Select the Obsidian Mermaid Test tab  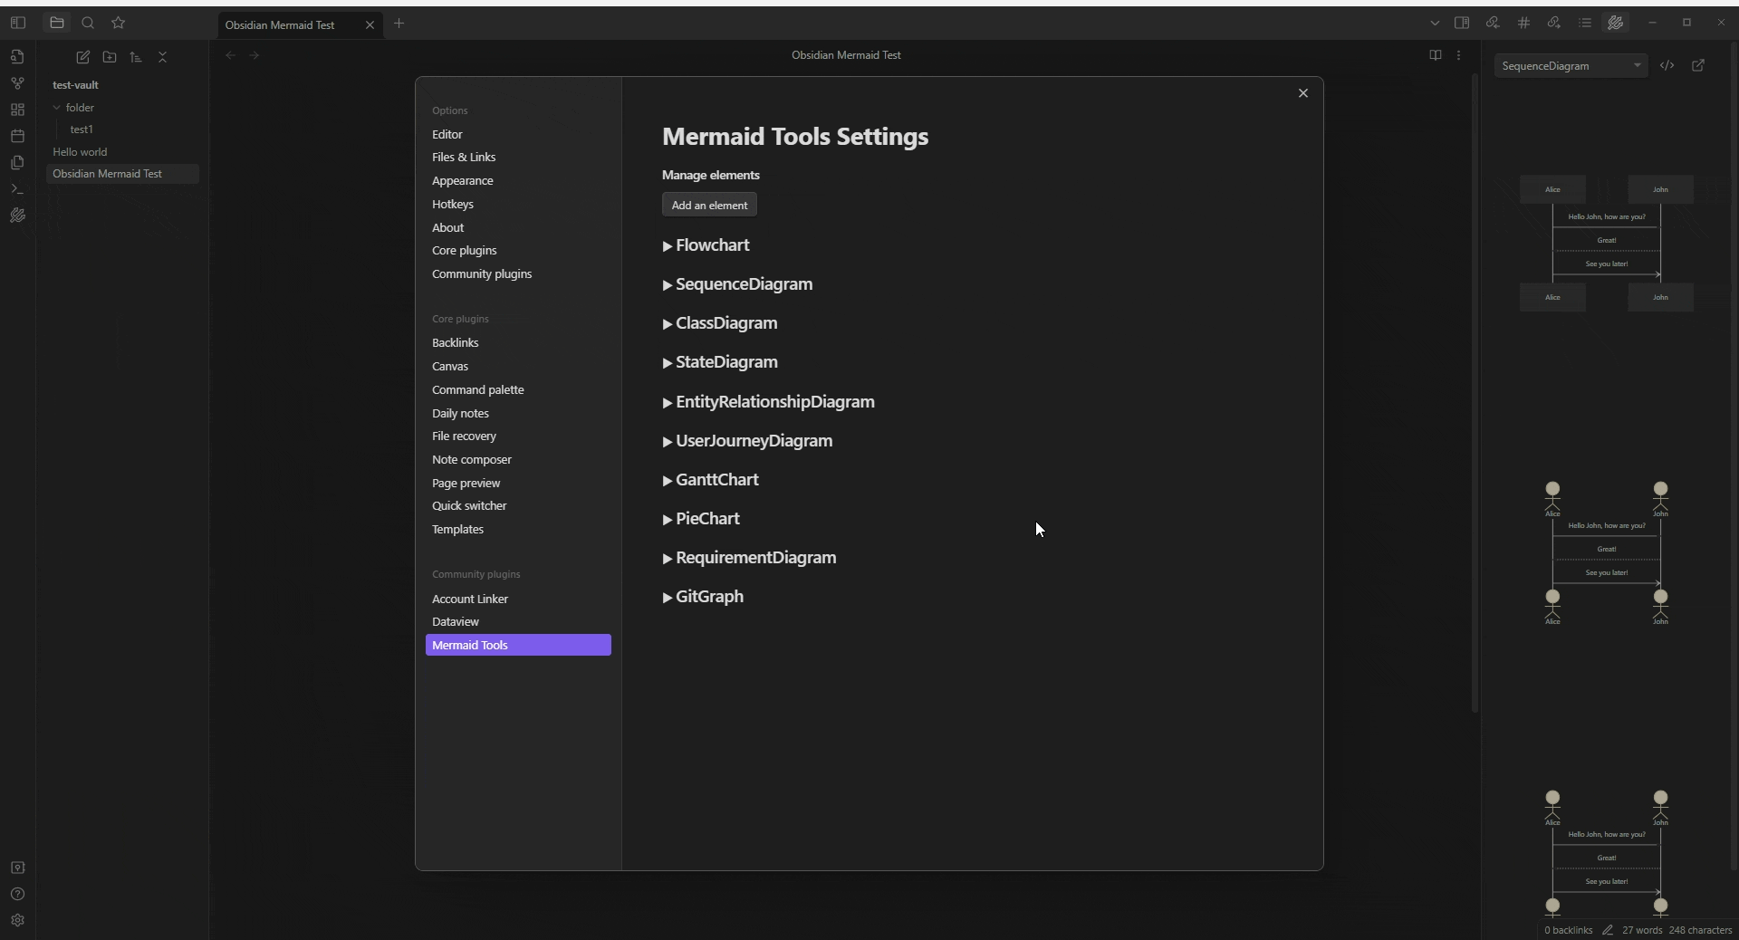pyautogui.click(x=283, y=24)
